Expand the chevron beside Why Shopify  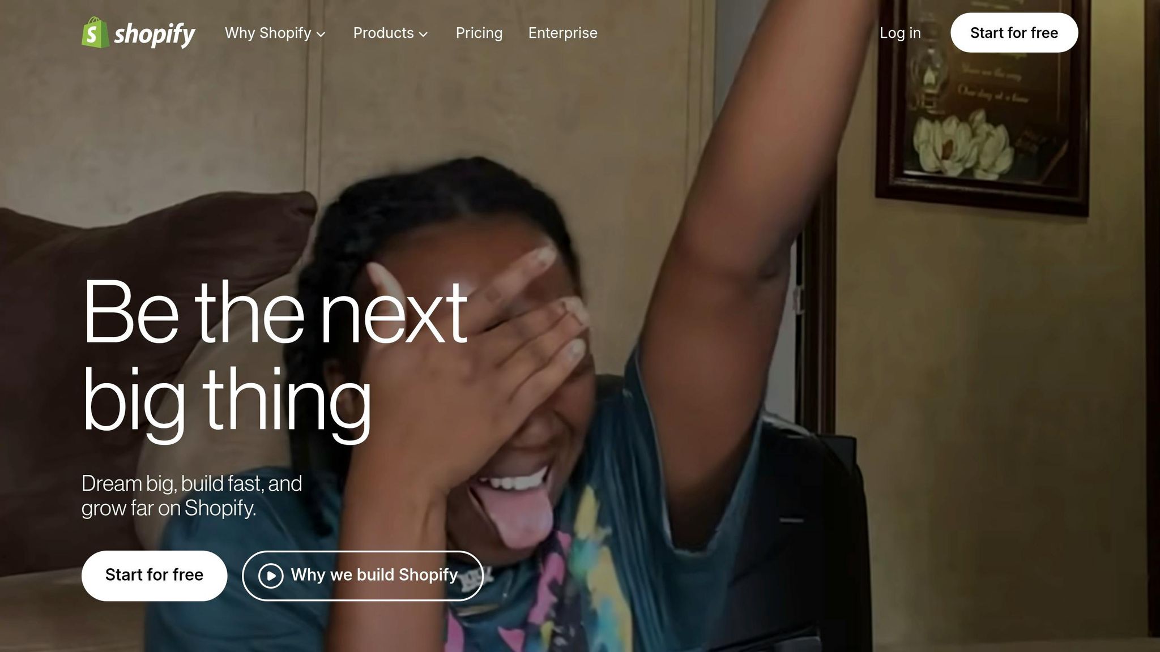[x=321, y=35]
